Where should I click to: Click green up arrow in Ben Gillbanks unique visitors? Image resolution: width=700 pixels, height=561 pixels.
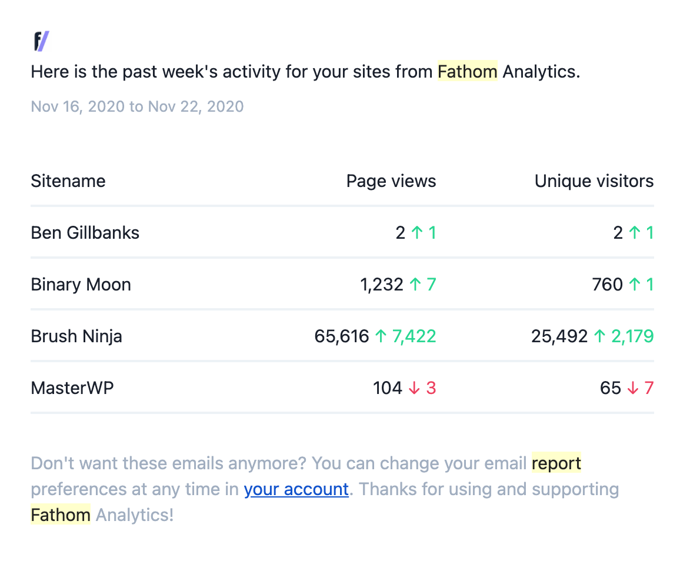634,232
